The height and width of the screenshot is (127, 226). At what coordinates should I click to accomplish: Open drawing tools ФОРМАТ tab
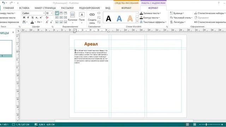[x=126, y=8]
